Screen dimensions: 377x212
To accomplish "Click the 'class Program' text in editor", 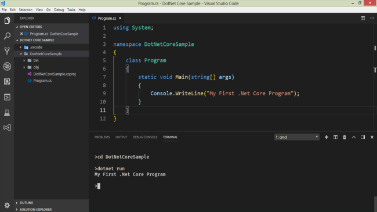I will pyautogui.click(x=146, y=60).
